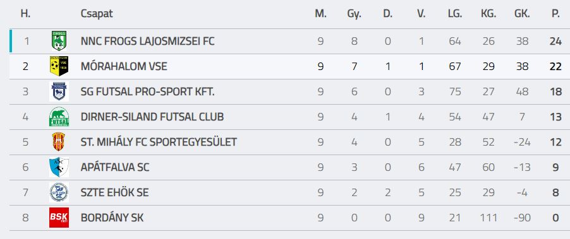Image resolution: width=570 pixels, height=239 pixels.
Task: Click the NNC Frogs Lajosmizsei FC crest
Action: (x=59, y=41)
